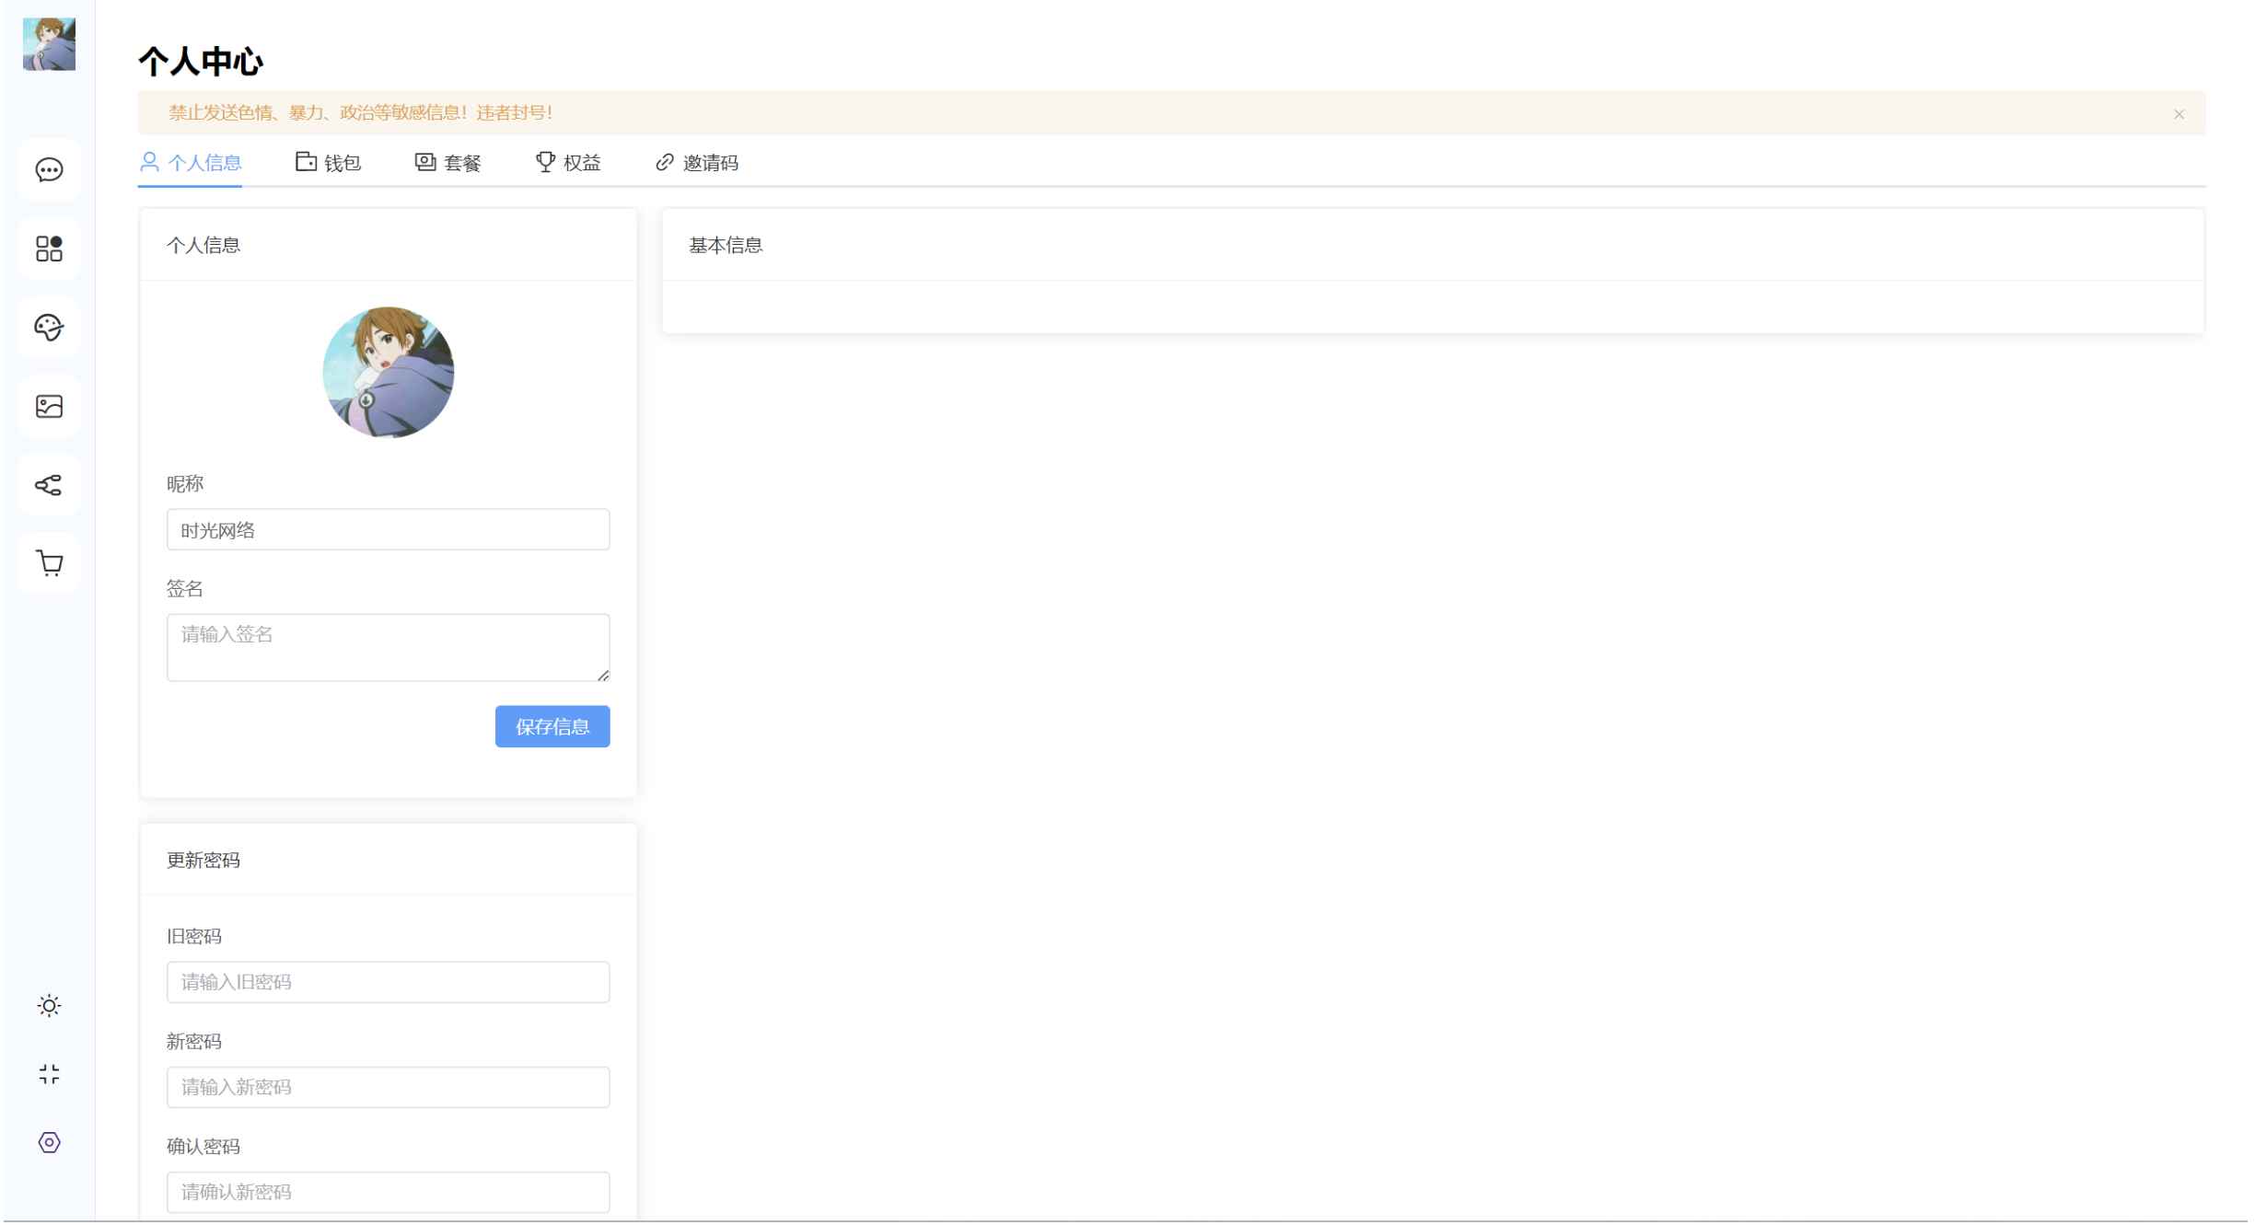
Task: Dismiss the orange warning banner
Action: click(x=2179, y=114)
